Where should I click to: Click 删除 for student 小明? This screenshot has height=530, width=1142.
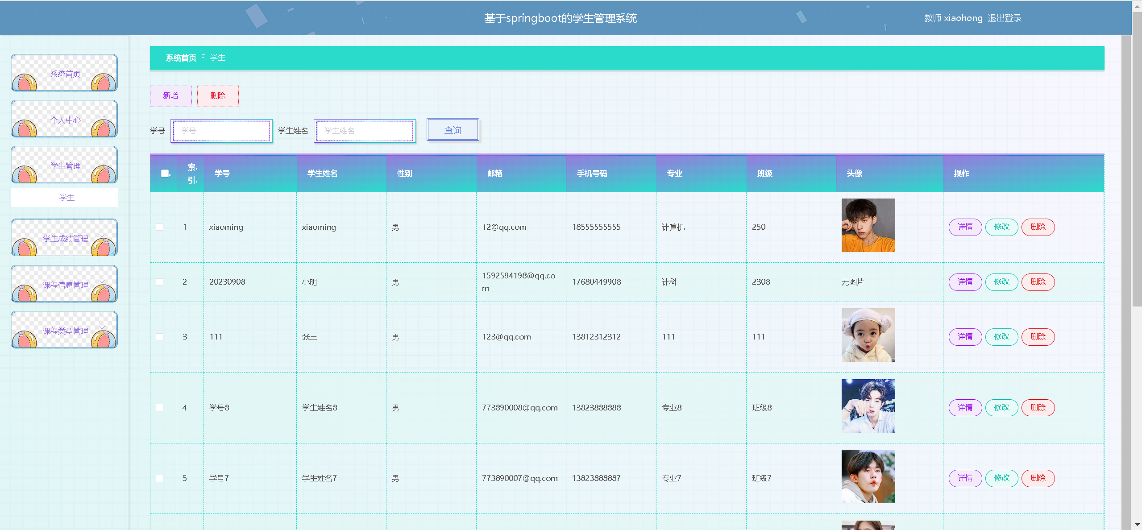tap(1038, 282)
